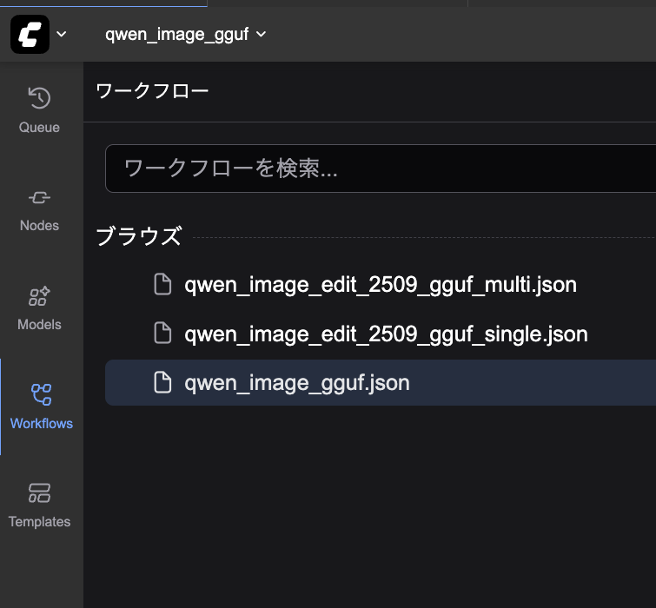The image size is (656, 608).
Task: Open the Templates icon in sidebar
Action: click(x=40, y=493)
